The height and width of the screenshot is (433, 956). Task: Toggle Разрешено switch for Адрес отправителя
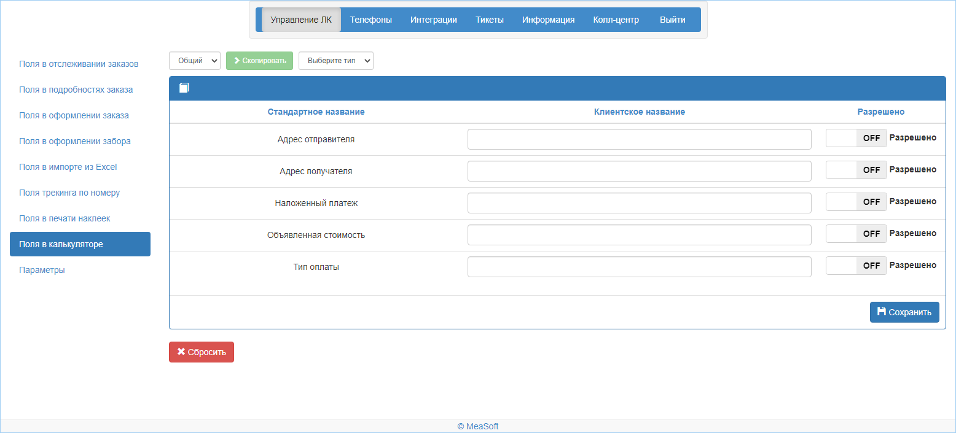[x=856, y=138]
